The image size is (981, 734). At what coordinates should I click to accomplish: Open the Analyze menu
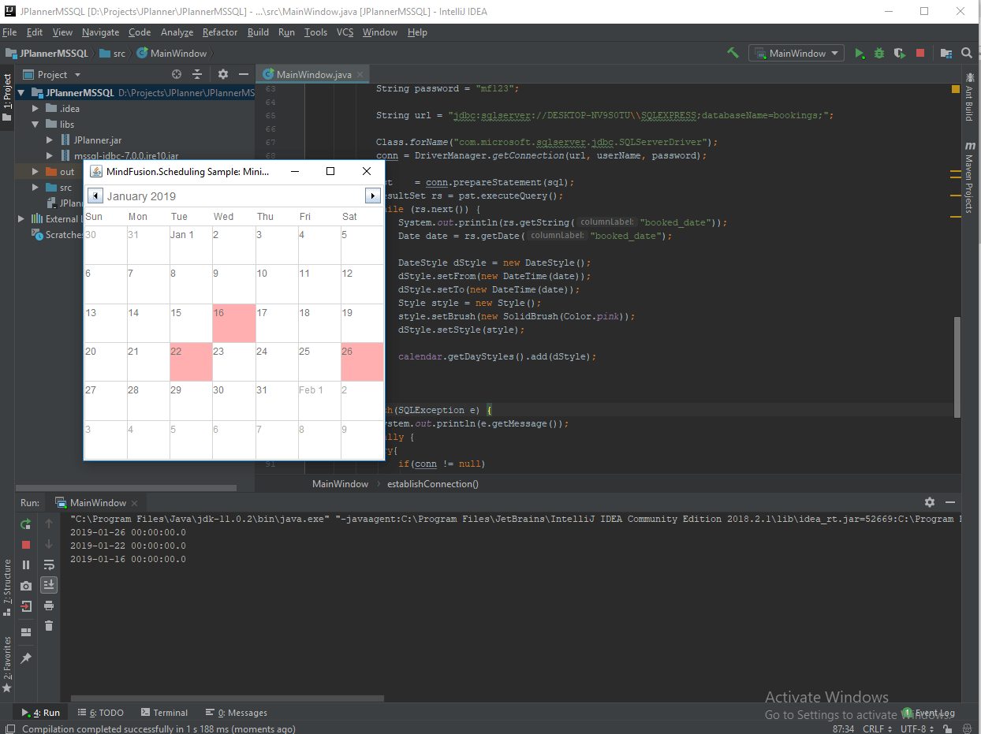pyautogui.click(x=177, y=32)
